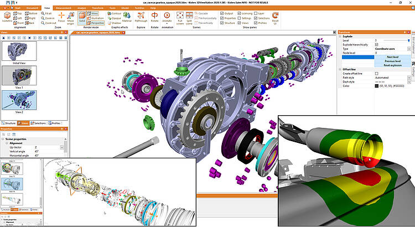Screen dimensions: 415x227
Task: Activate the Flythrough airplane icon
Action: coord(141,15)
